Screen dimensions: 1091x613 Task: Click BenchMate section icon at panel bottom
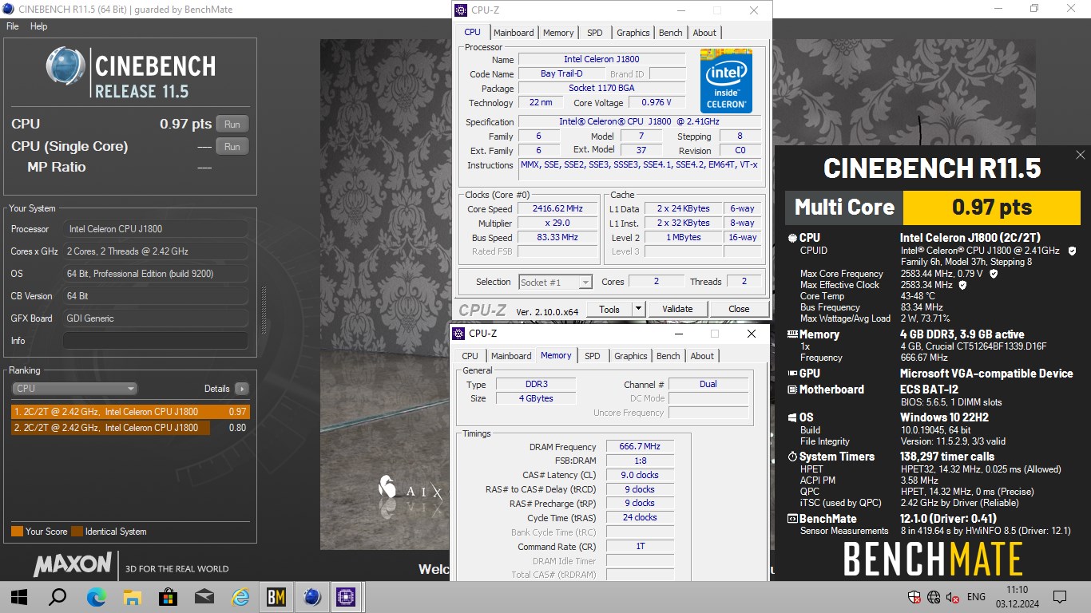[792, 519]
